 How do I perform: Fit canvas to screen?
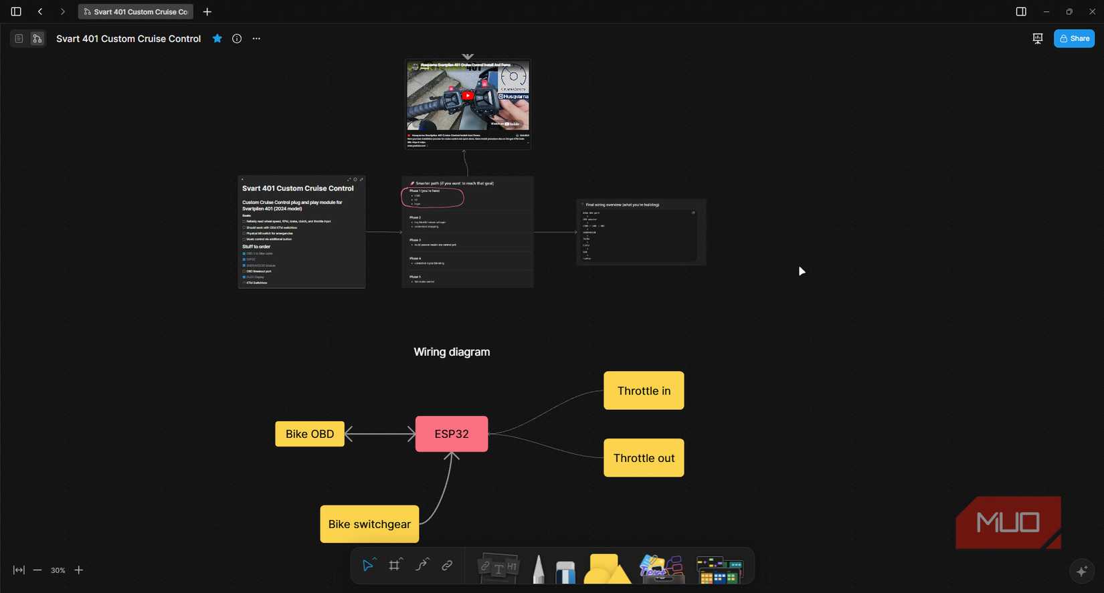pos(19,570)
